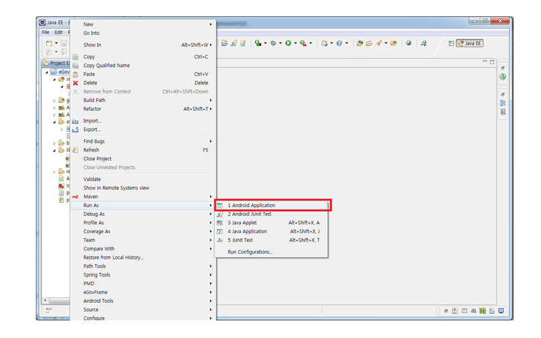This screenshot has height=338, width=541.
Task: Open the Maven submenu arrow
Action: (211, 197)
